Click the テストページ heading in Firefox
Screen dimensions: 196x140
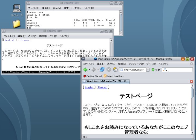[136, 96]
